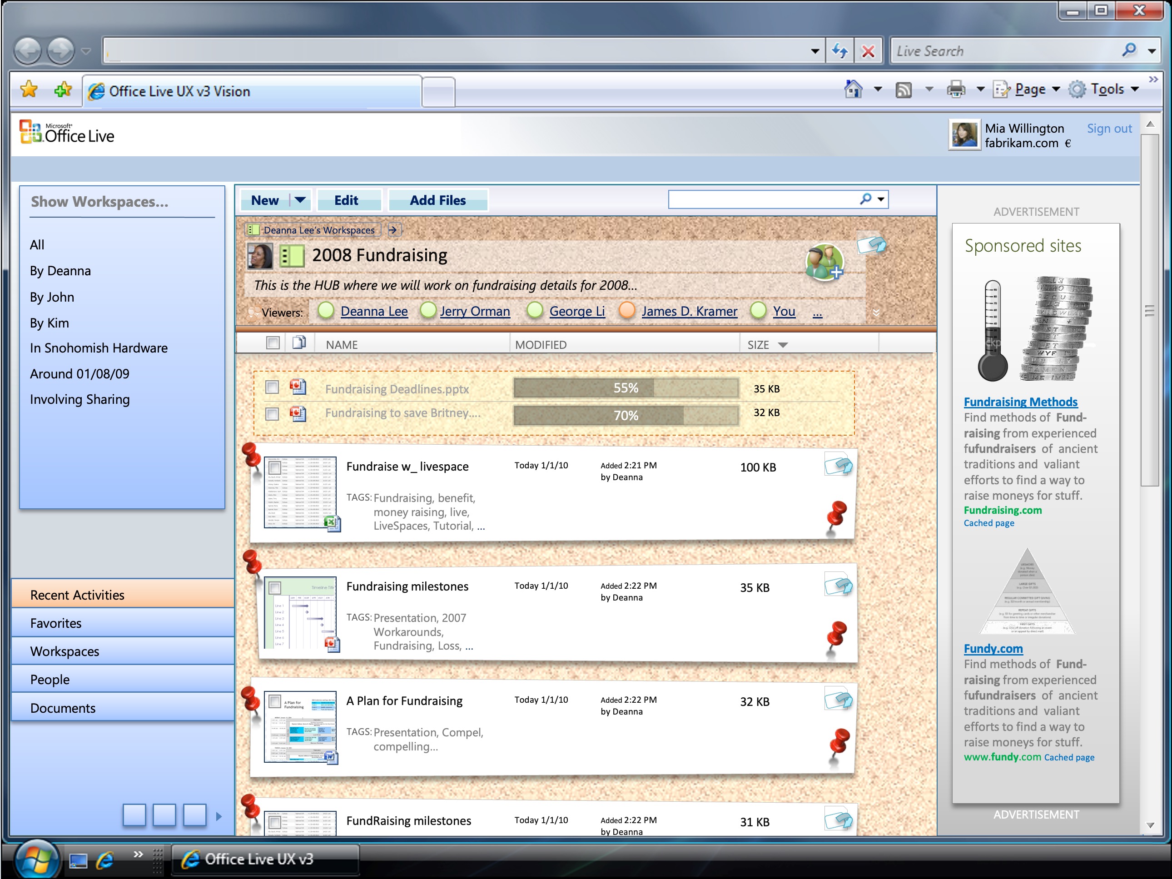Open the Print options dropdown arrow
Image resolution: width=1172 pixels, height=879 pixels.
pyautogui.click(x=980, y=89)
